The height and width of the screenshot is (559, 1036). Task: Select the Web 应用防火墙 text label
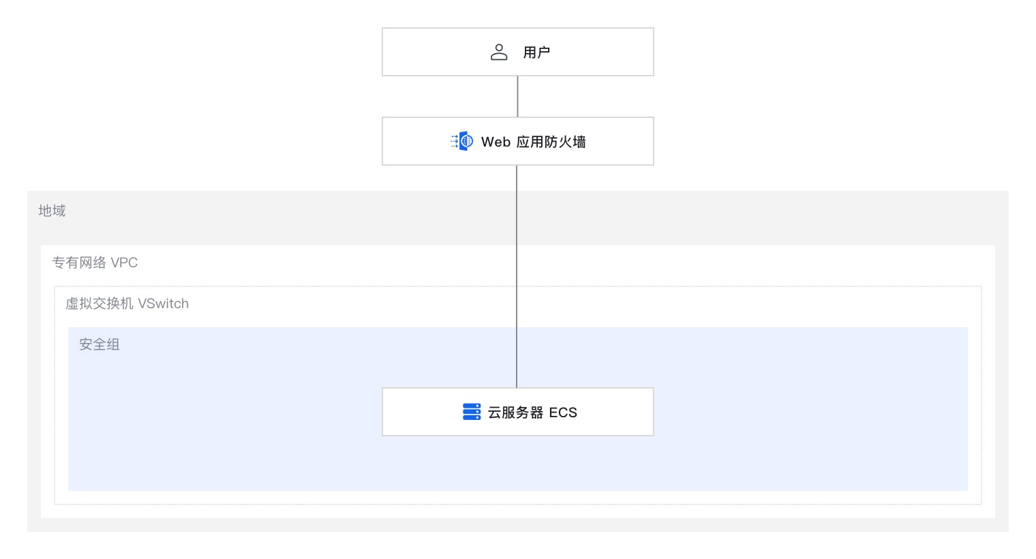[533, 142]
